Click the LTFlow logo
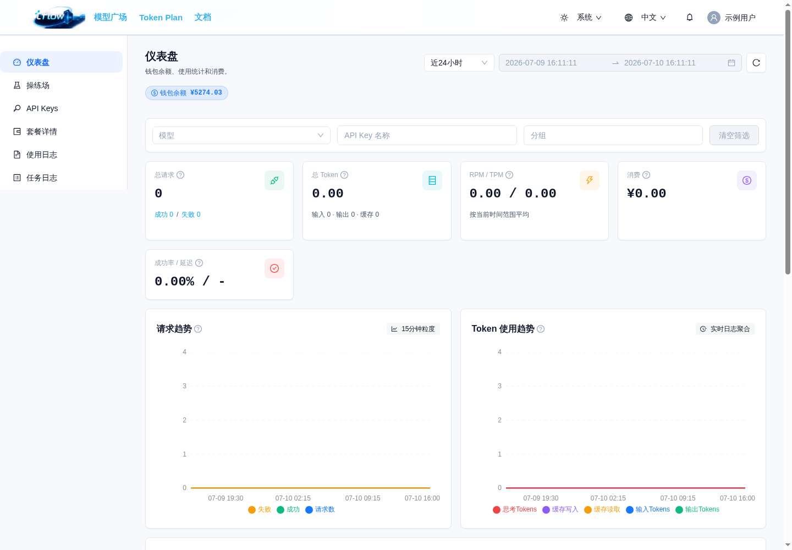Screen dimensions: 792x550 pyautogui.click(x=59, y=18)
